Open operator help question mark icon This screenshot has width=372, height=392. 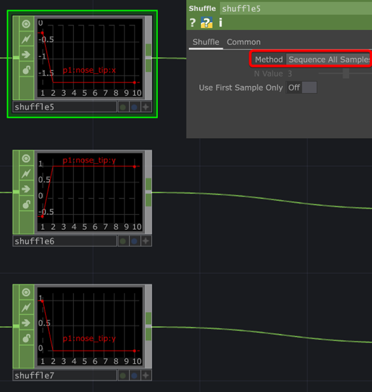pos(193,23)
